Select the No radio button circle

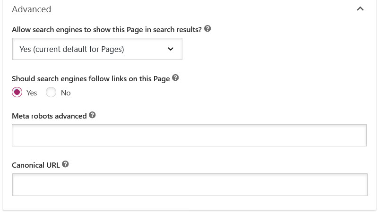[x=51, y=93]
